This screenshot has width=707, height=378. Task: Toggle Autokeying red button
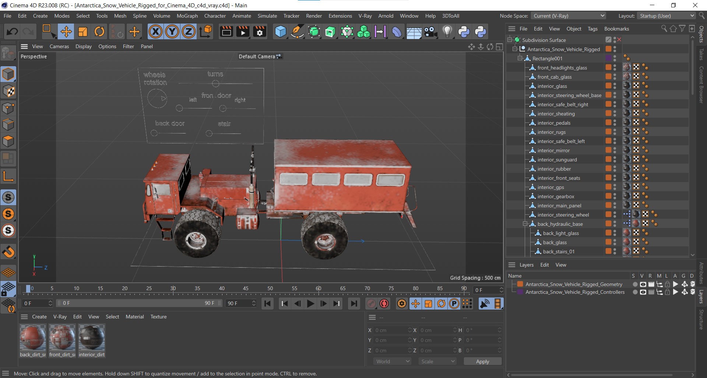(x=384, y=303)
